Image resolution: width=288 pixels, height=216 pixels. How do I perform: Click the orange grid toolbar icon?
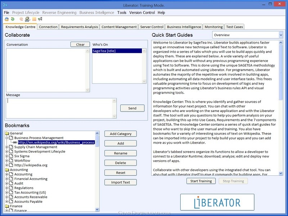(x=34, y=19)
